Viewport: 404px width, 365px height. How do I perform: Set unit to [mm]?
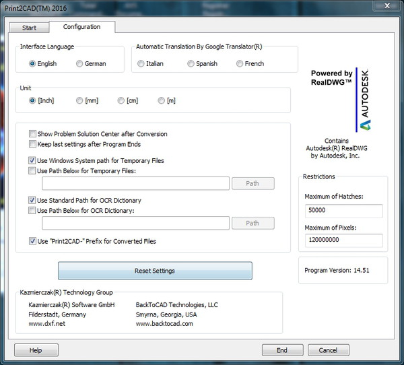[87, 100]
